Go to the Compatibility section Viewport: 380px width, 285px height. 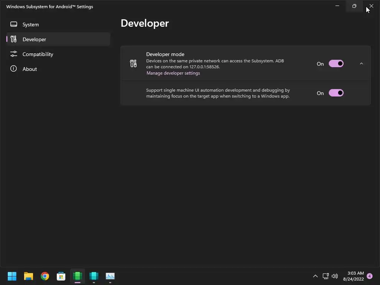click(x=58, y=54)
